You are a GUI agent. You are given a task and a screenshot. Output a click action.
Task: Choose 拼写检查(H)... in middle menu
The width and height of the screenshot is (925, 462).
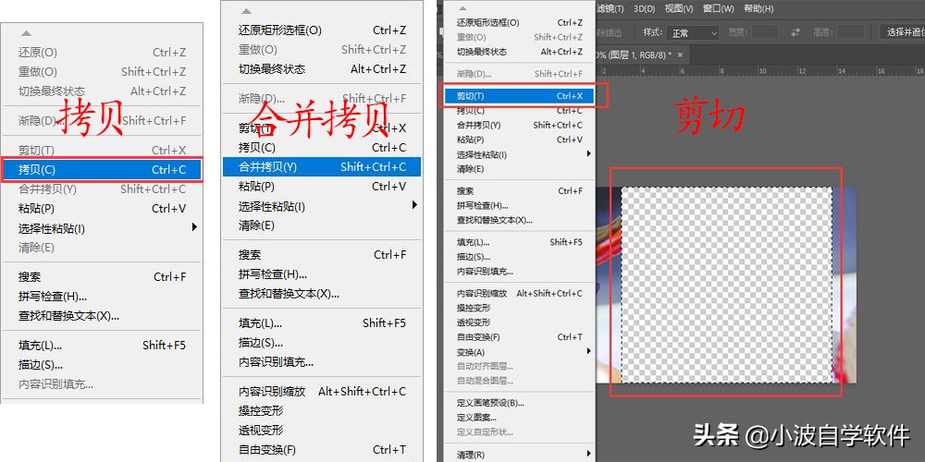coord(322,274)
